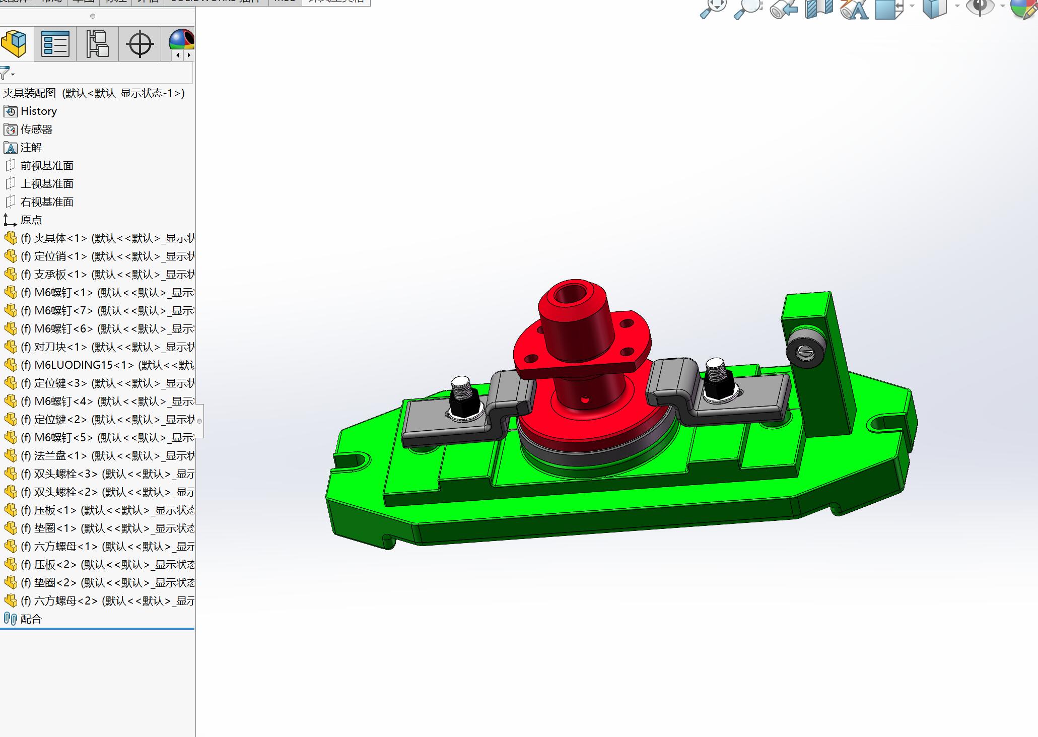This screenshot has width=1038, height=737.
Task: Click the 配合 mates folder
Action: (31, 619)
